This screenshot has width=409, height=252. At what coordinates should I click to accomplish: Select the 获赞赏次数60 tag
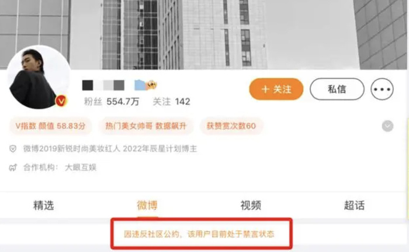tap(231, 126)
